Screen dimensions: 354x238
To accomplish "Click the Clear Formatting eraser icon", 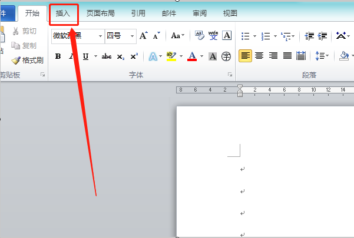I will [x=200, y=36].
